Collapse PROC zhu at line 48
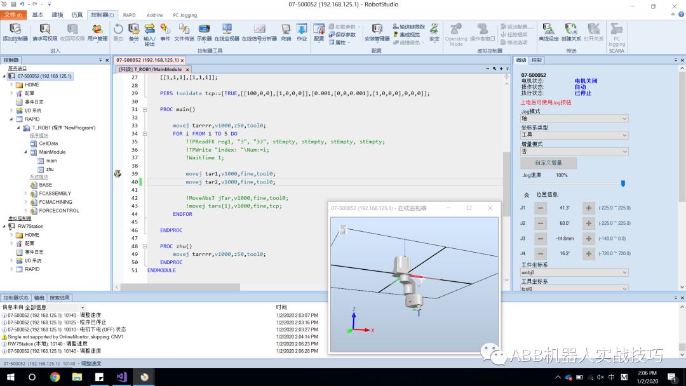Screen dimensions: 686x386 click(144, 246)
